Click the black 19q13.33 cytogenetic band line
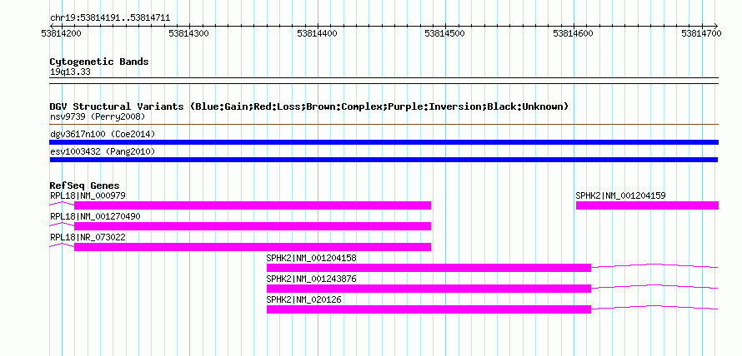Viewport: 742px width, 356px height. [x=384, y=81]
